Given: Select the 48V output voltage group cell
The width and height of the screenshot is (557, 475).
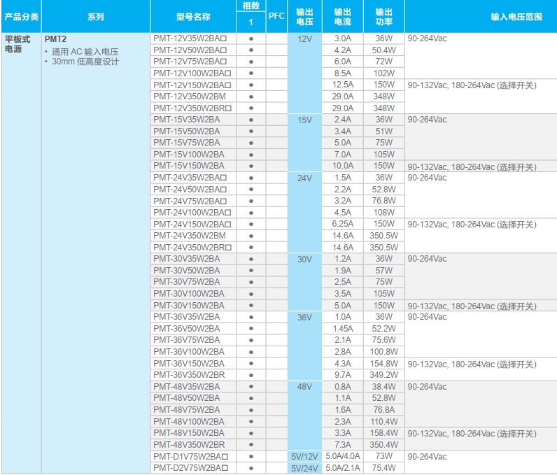Looking at the screenshot, I should [304, 387].
